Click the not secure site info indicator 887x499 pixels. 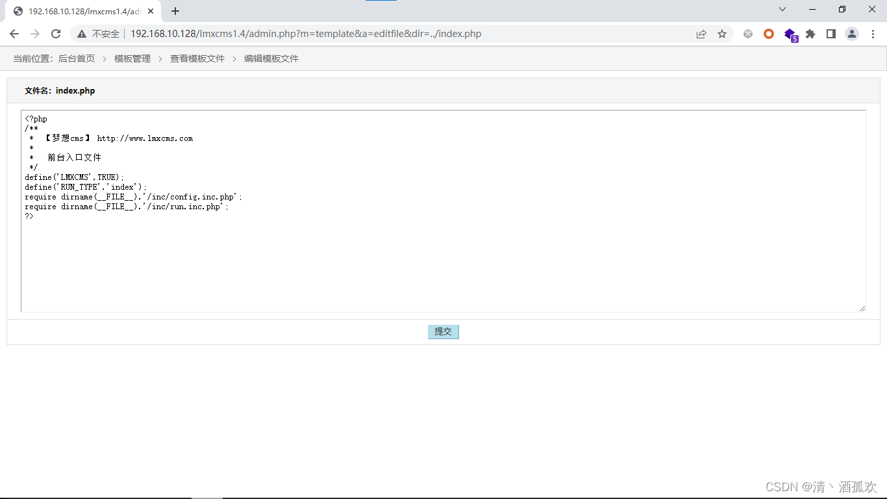tap(99, 34)
